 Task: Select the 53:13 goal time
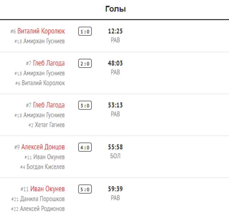point(115,105)
